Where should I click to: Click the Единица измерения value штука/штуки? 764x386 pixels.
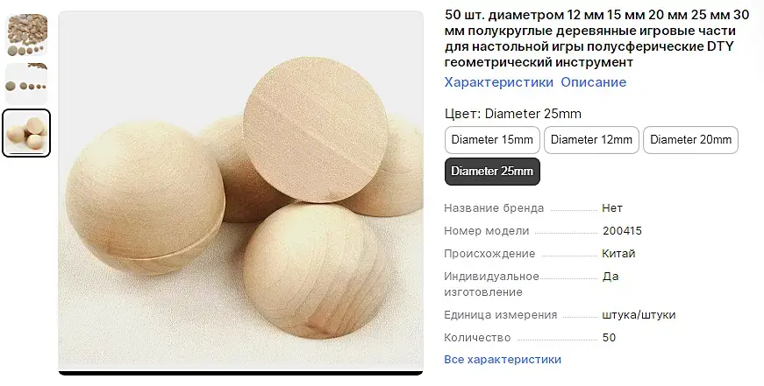pyautogui.click(x=639, y=314)
